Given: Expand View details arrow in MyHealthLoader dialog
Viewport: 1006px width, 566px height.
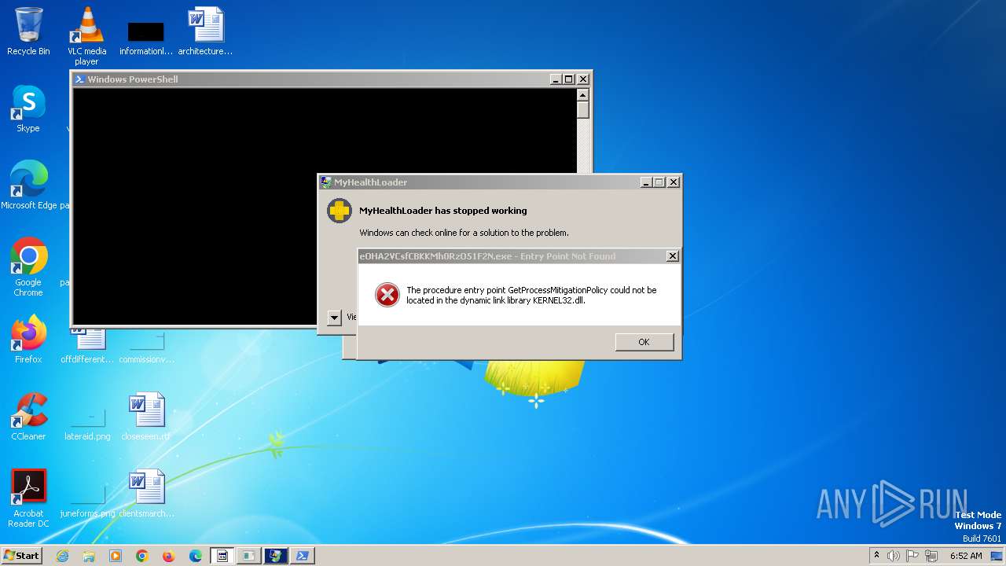Looking at the screenshot, I should 334,318.
